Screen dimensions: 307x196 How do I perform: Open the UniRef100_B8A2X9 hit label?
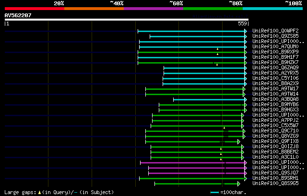[x=275, y=84]
